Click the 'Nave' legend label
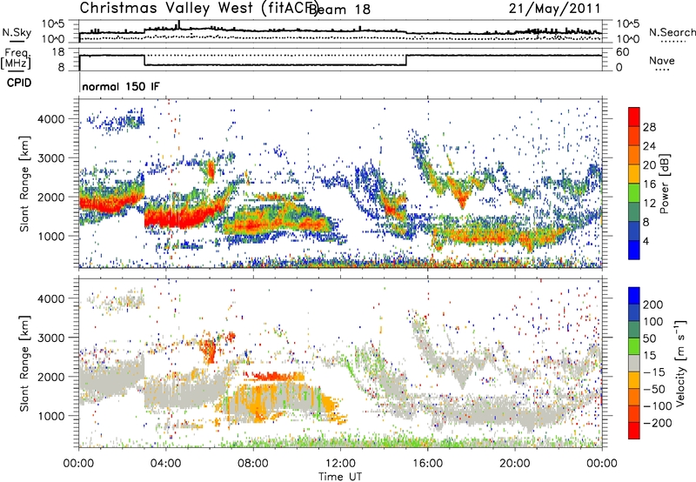Screen dimensions: 696x482 662,61
